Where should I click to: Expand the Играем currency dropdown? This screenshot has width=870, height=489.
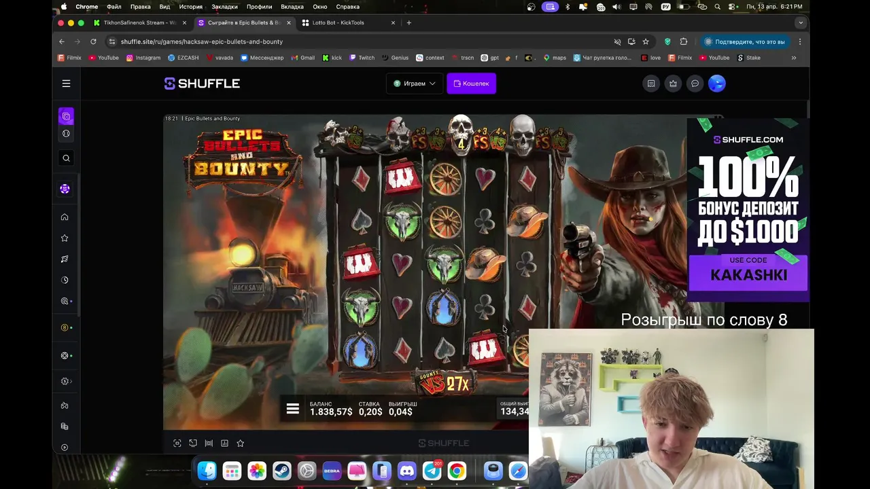pos(415,84)
